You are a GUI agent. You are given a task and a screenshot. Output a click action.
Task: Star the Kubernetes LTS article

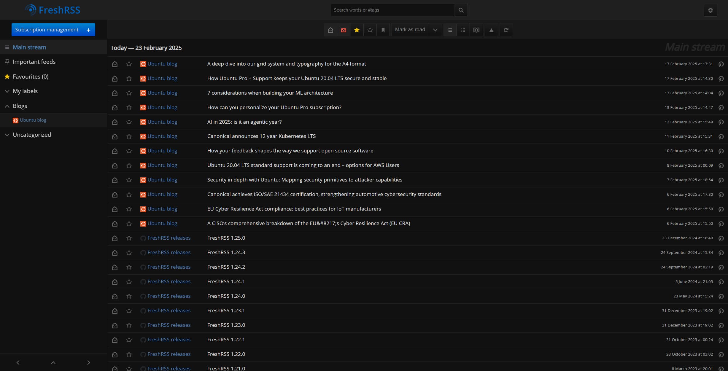coord(129,136)
